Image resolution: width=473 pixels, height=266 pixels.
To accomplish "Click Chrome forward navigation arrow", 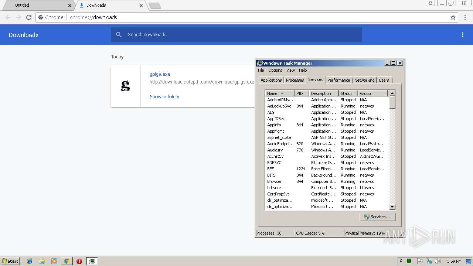I will [x=18, y=17].
